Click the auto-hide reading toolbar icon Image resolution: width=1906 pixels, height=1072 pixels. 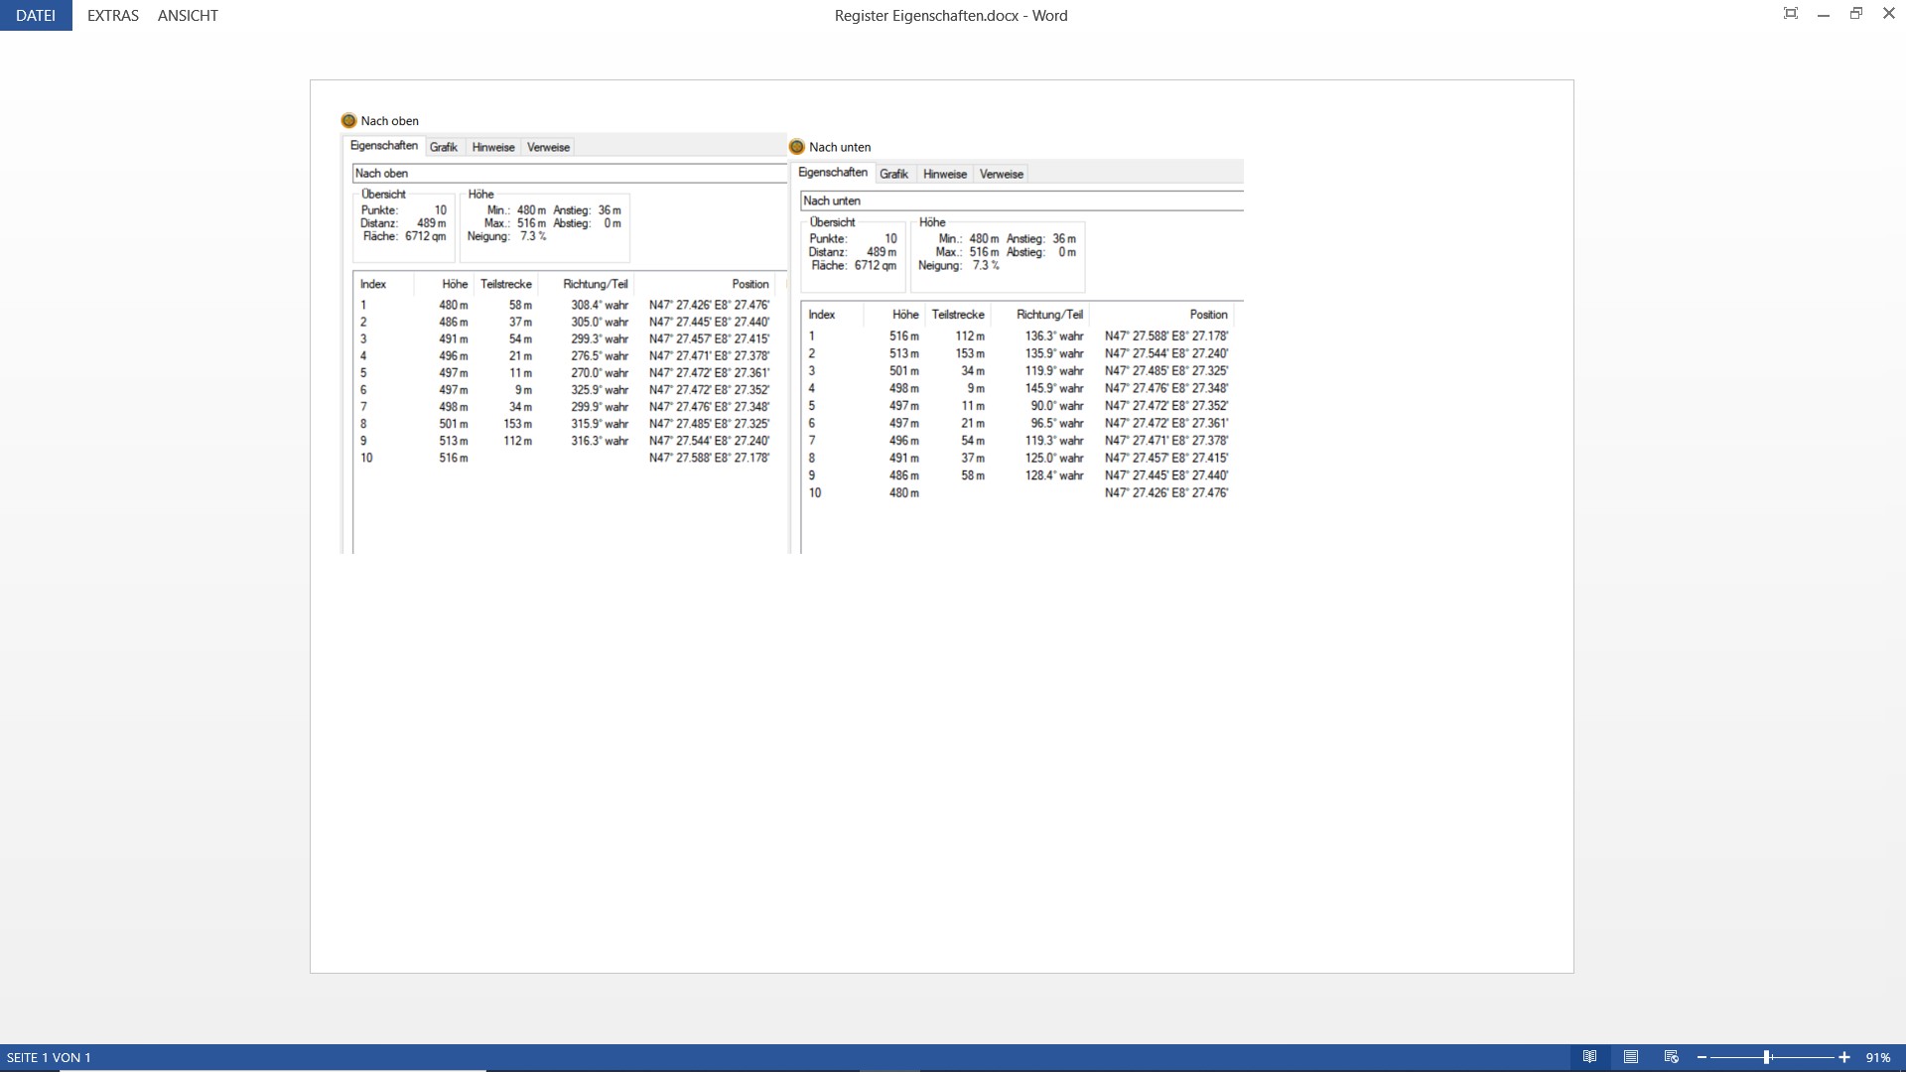(1791, 14)
